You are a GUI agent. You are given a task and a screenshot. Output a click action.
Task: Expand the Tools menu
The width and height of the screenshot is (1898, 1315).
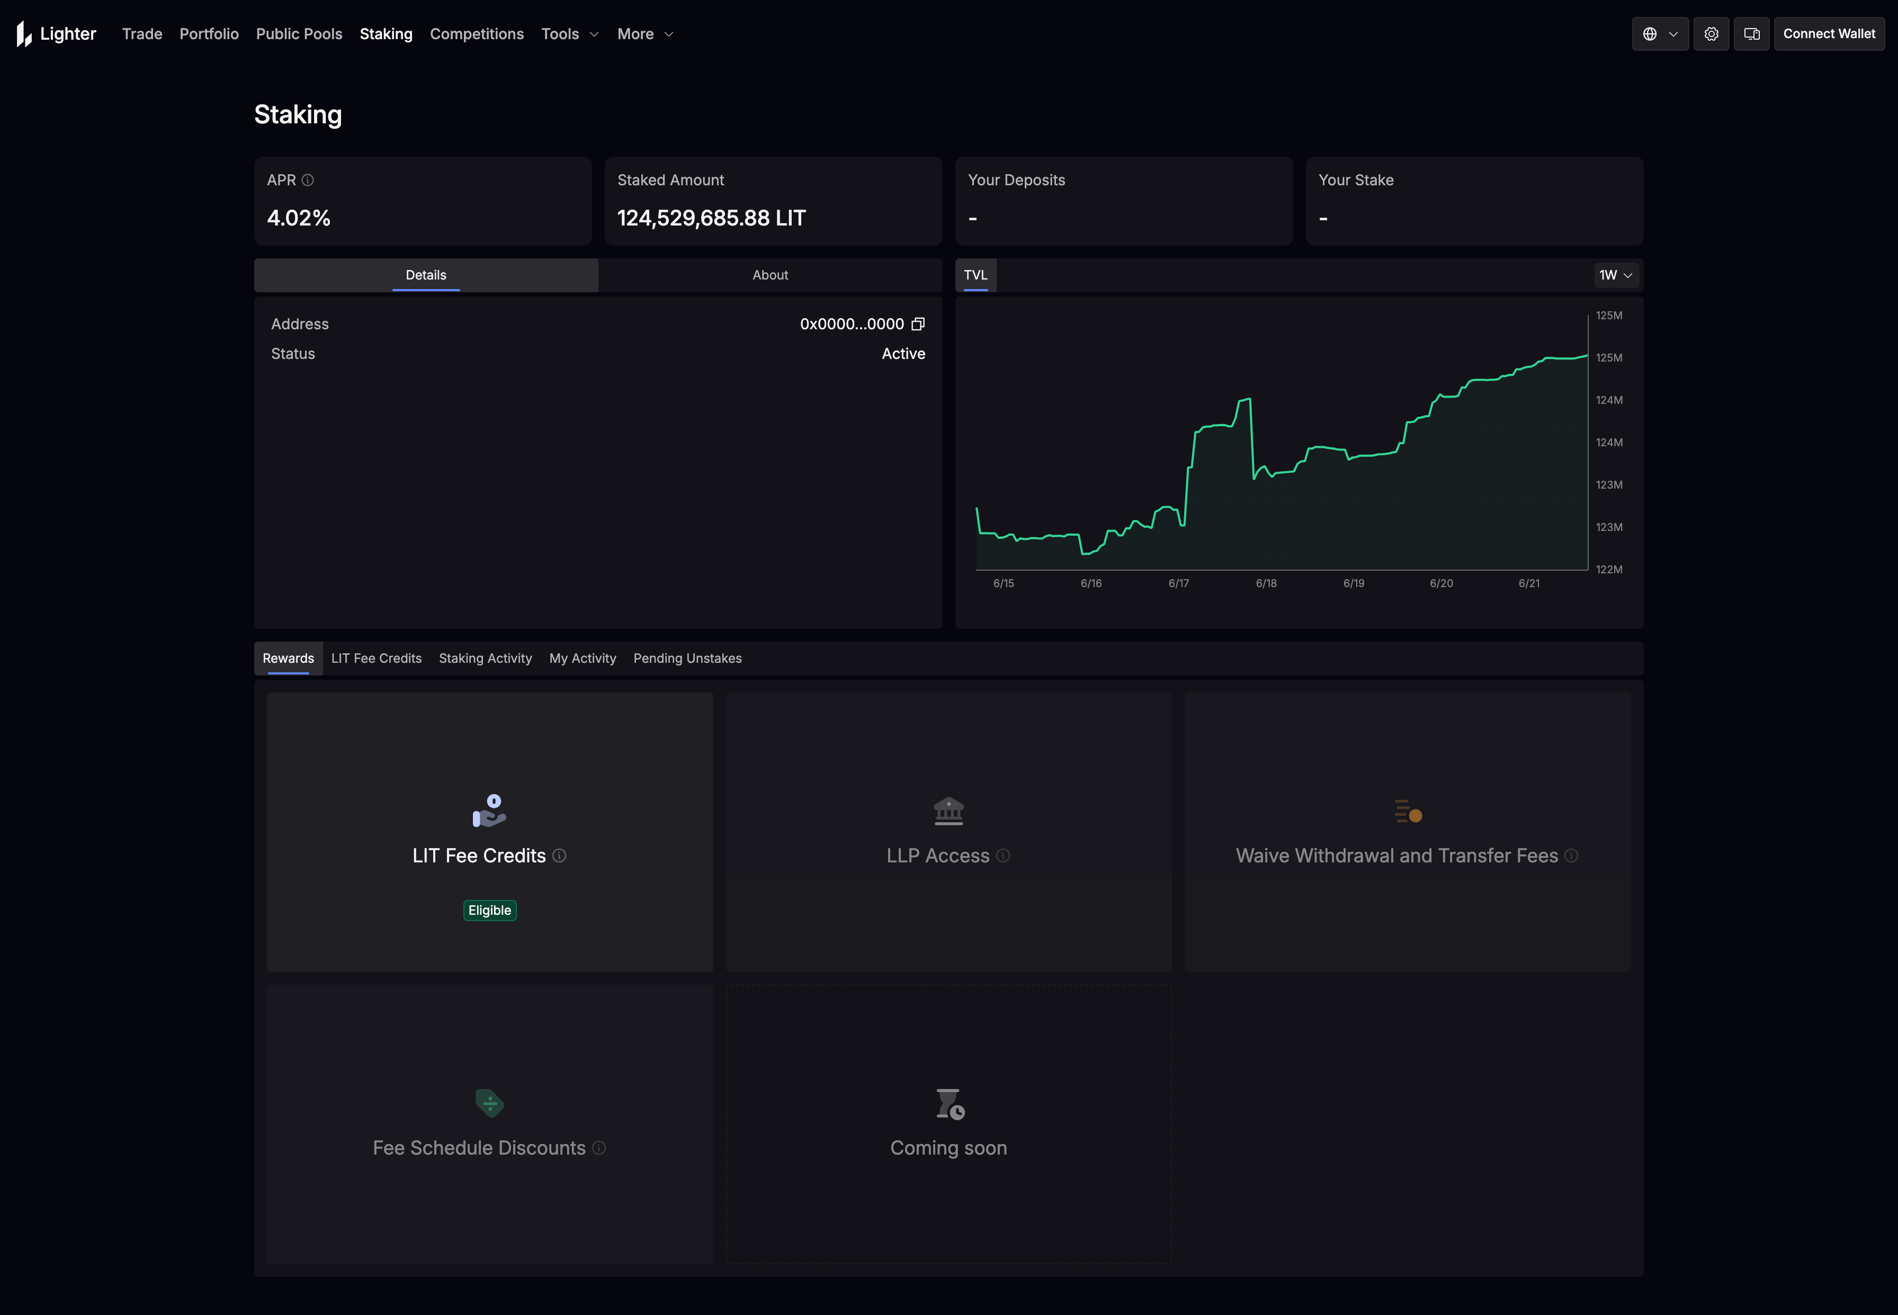[x=569, y=34]
